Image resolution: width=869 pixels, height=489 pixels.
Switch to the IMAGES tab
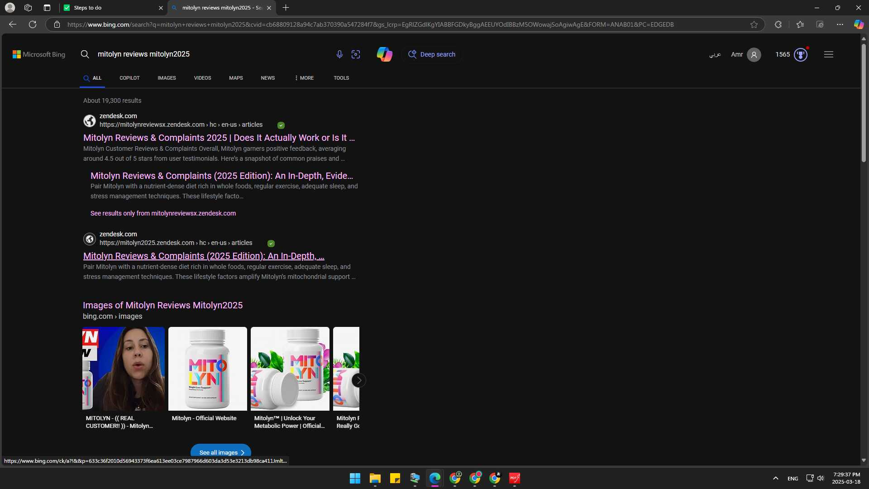pyautogui.click(x=167, y=78)
